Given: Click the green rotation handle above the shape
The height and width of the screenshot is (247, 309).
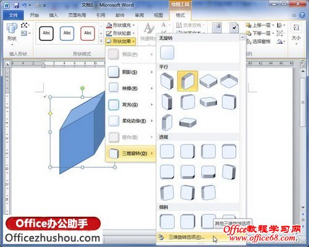Looking at the screenshot, I should pyautogui.click(x=82, y=88).
